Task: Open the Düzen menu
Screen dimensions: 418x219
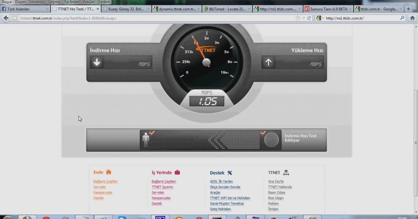Action: [21, 2]
